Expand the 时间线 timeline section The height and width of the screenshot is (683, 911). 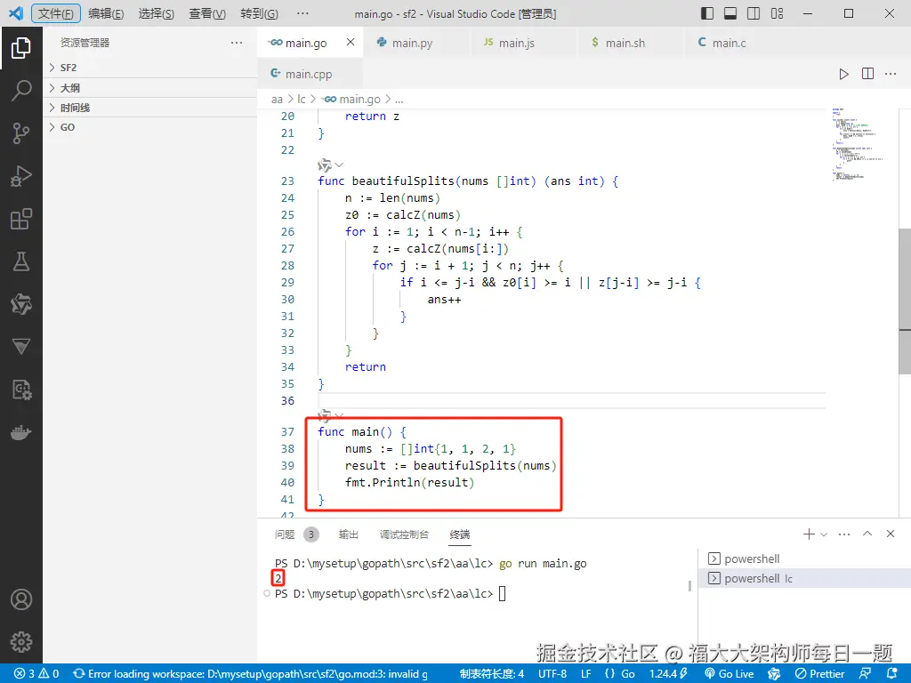(x=149, y=108)
